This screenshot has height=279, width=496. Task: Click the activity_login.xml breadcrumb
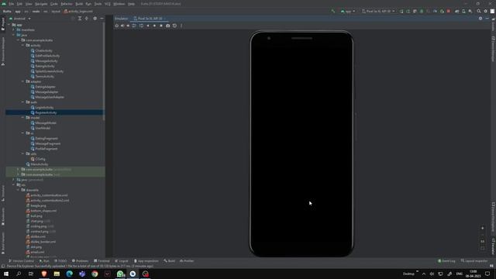coord(78,12)
